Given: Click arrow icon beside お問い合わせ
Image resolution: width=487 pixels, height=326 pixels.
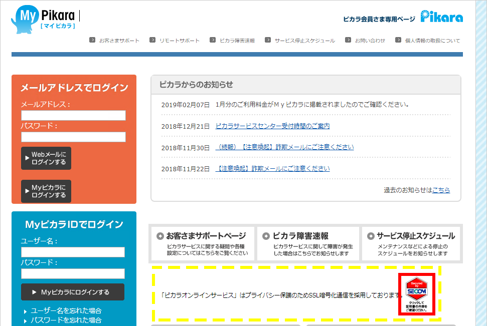Looking at the screenshot, I should (348, 40).
